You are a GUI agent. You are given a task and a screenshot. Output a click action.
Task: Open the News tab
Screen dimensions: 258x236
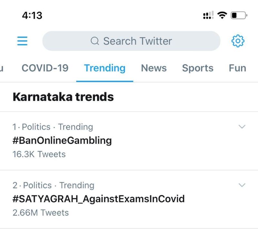[154, 68]
